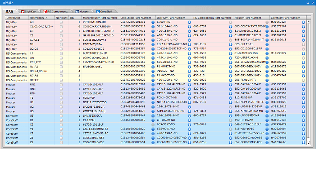The image size is (316, 180).
Task: Enable NoMount for Z2 row
Action: 61,142
